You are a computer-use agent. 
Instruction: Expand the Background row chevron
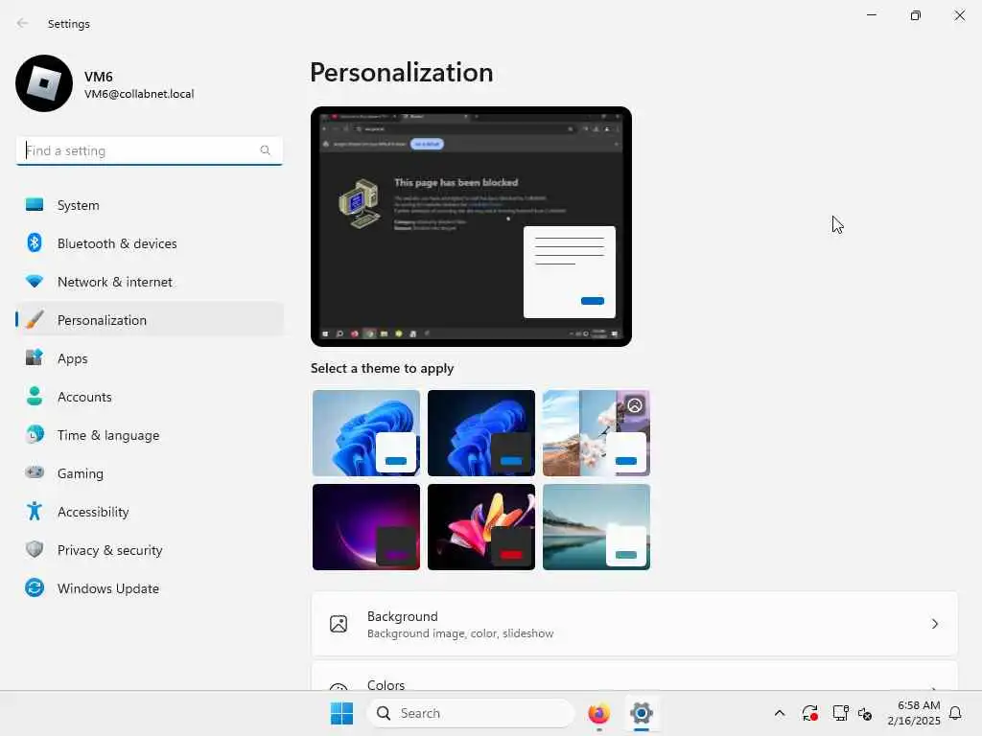(x=934, y=624)
